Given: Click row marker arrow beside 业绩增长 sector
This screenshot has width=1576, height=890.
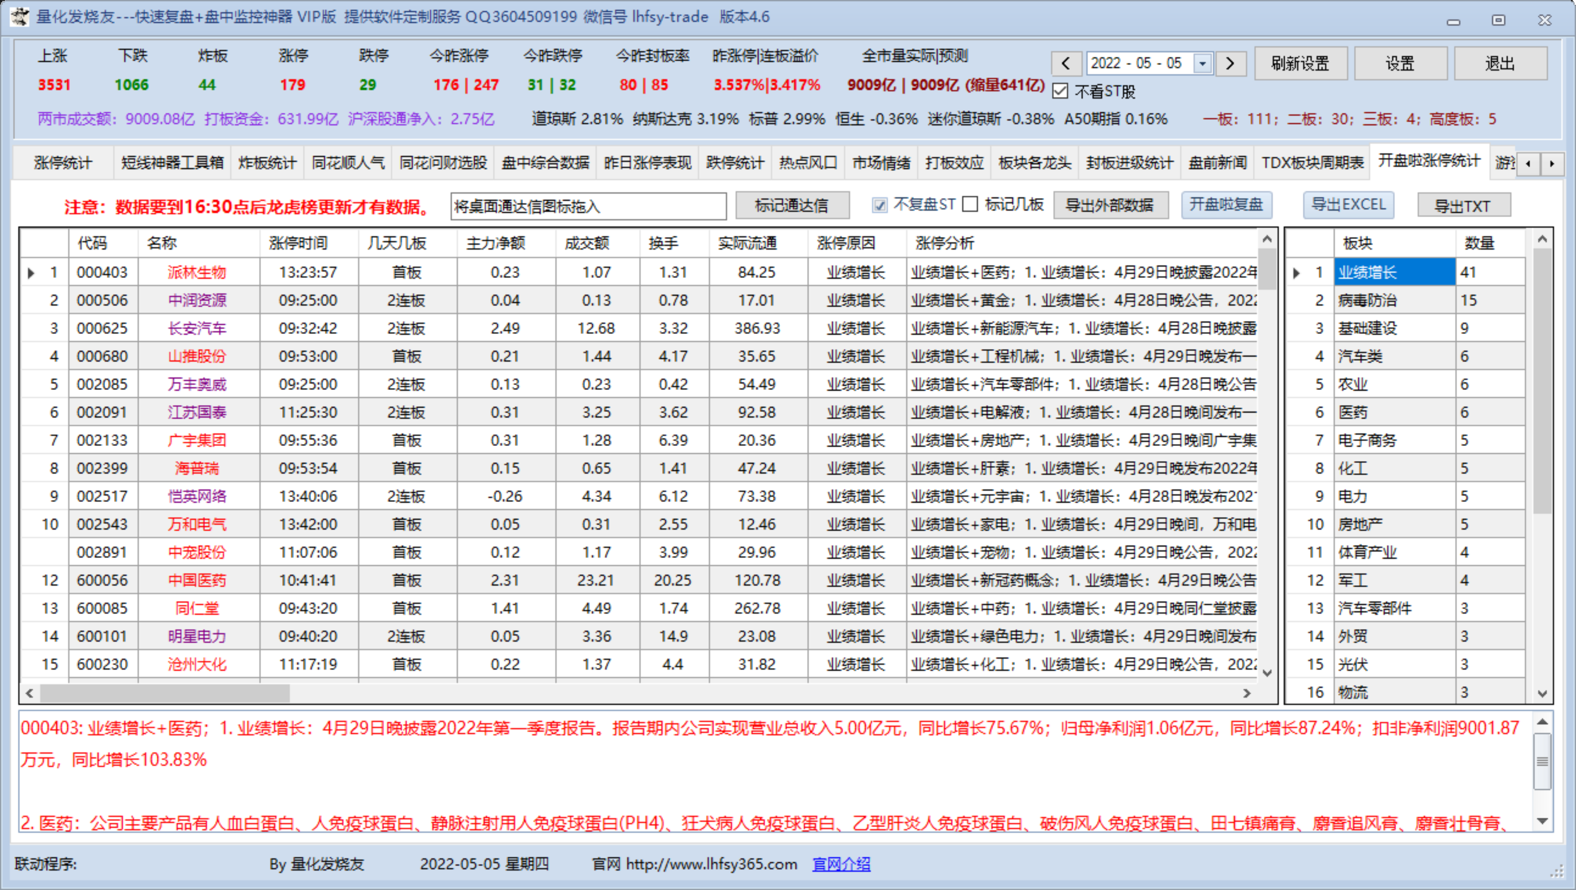Looking at the screenshot, I should pos(1296,273).
